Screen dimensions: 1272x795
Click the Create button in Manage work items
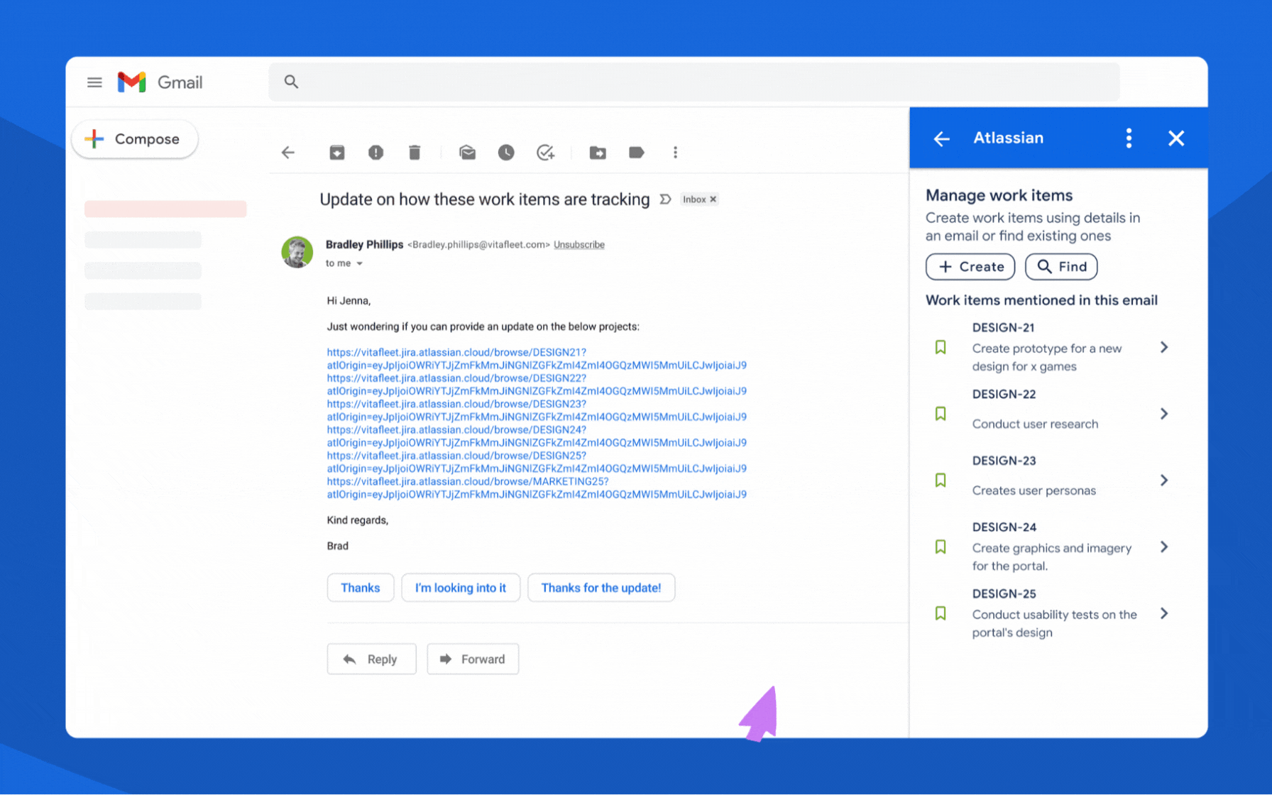tap(970, 267)
